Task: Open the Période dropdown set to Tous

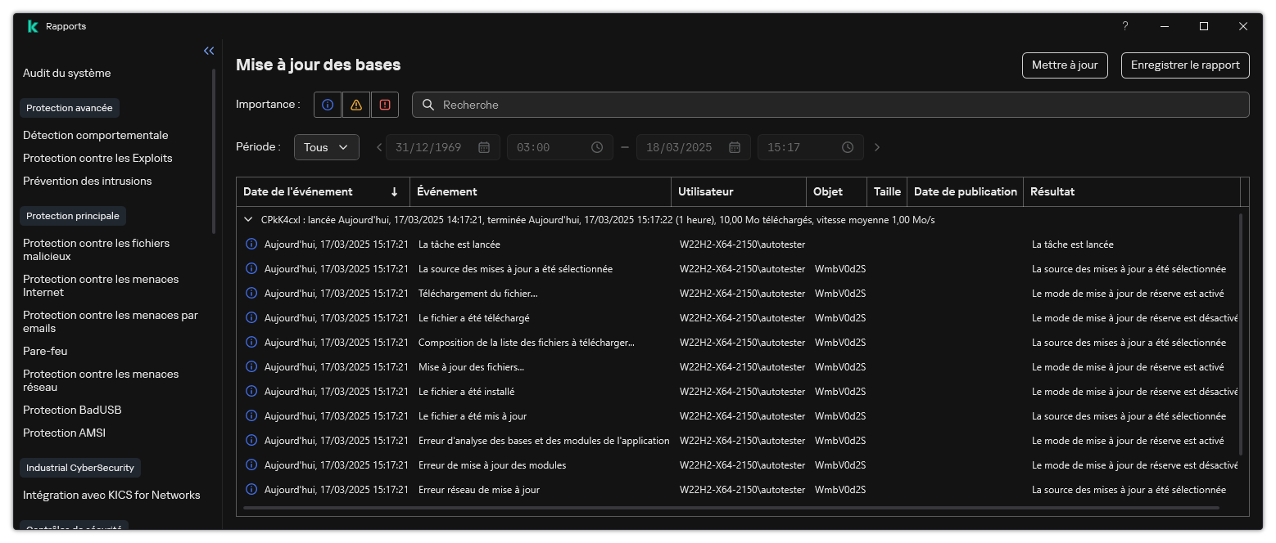Action: 326,147
